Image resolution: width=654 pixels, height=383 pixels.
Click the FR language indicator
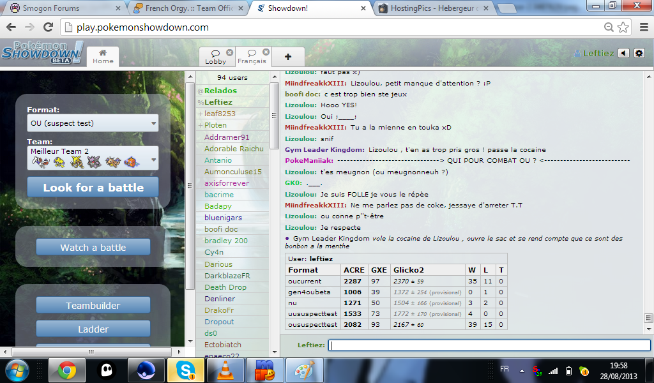tap(505, 369)
